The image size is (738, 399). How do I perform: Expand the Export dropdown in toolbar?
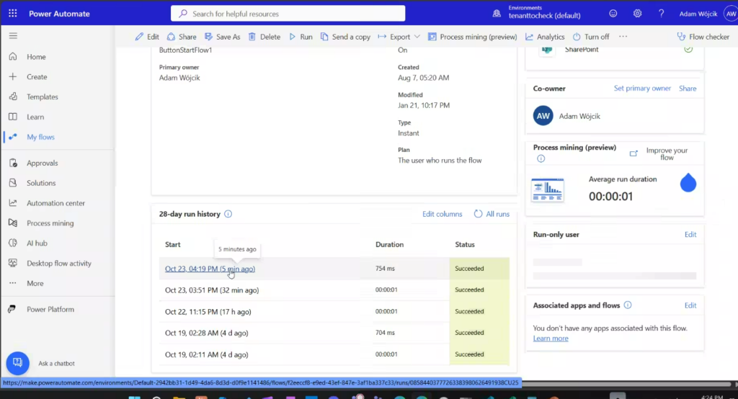[x=400, y=37]
